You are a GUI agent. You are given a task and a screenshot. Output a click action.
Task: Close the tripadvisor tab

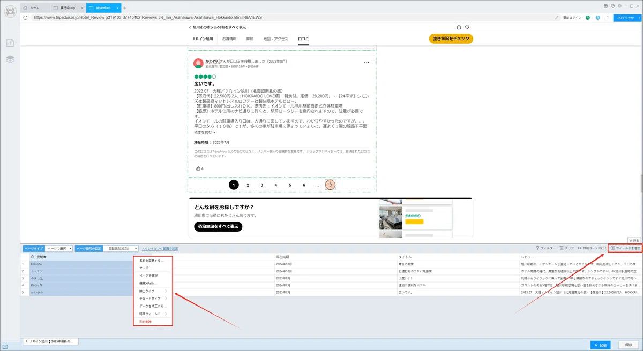(117, 8)
